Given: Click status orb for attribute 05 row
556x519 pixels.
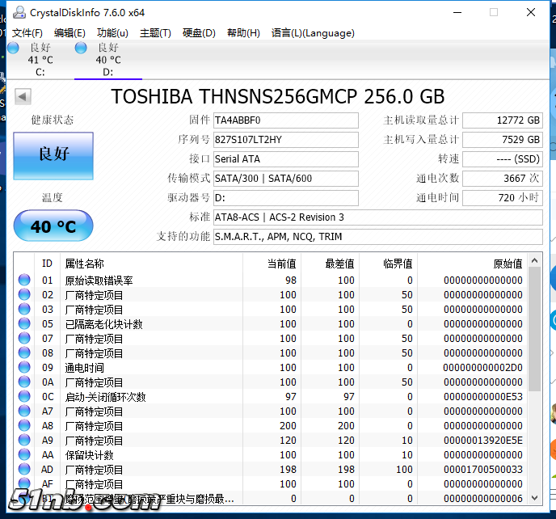Looking at the screenshot, I should 25,324.
